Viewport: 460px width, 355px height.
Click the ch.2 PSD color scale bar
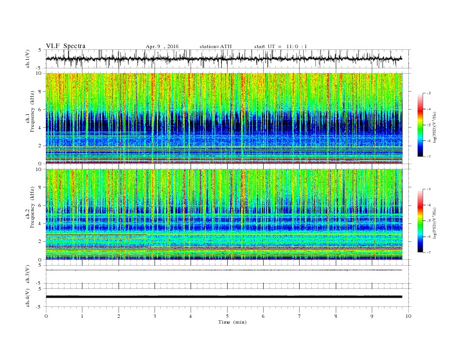[x=420, y=220]
